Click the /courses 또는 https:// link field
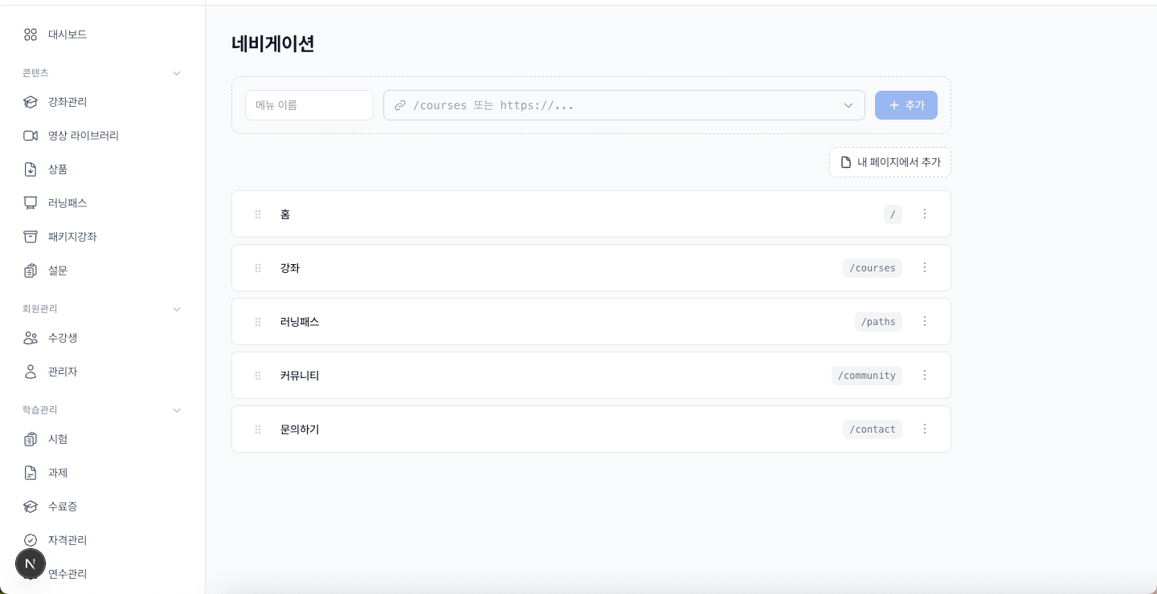 pyautogui.click(x=624, y=105)
